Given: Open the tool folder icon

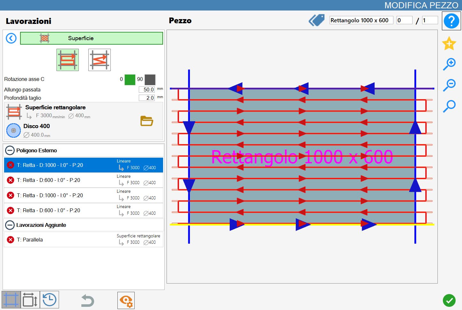Looking at the screenshot, I should [147, 121].
